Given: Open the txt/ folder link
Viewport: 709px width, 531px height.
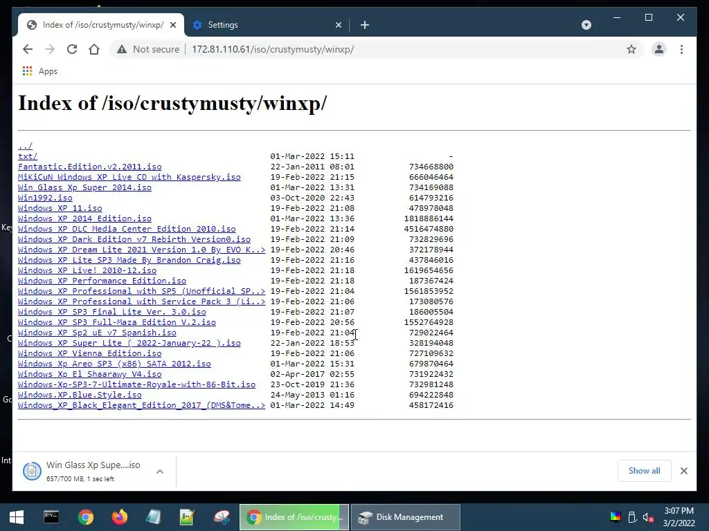Looking at the screenshot, I should (28, 156).
